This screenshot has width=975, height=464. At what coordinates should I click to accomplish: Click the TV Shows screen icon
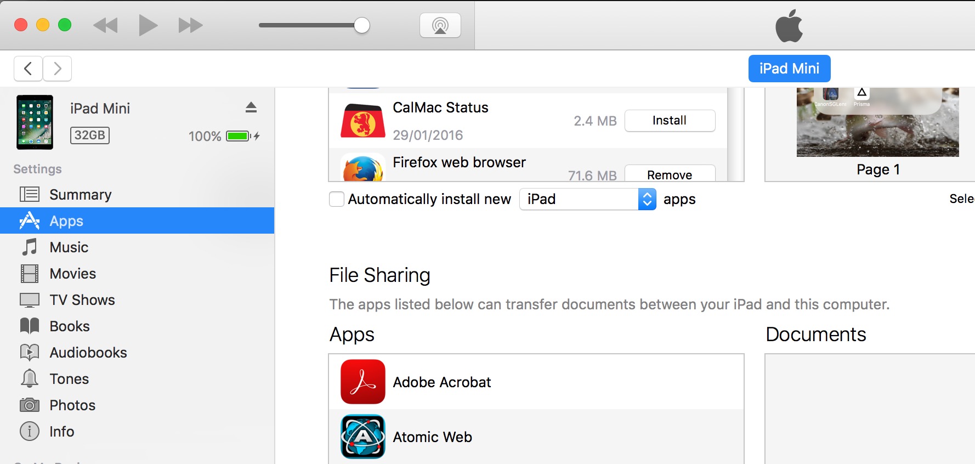click(x=30, y=300)
